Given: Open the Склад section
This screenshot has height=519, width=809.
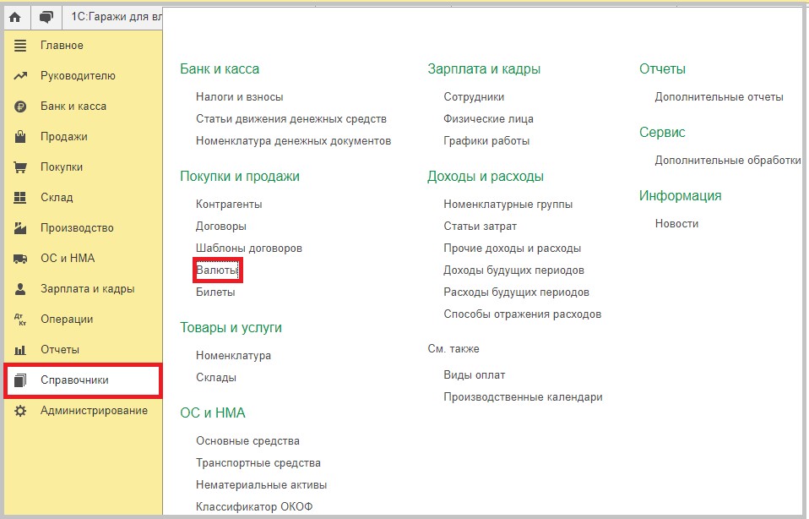Looking at the screenshot, I should coord(57,197).
